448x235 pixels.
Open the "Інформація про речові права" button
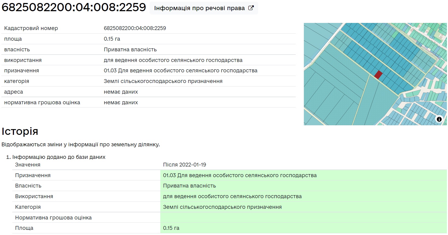[x=203, y=8]
